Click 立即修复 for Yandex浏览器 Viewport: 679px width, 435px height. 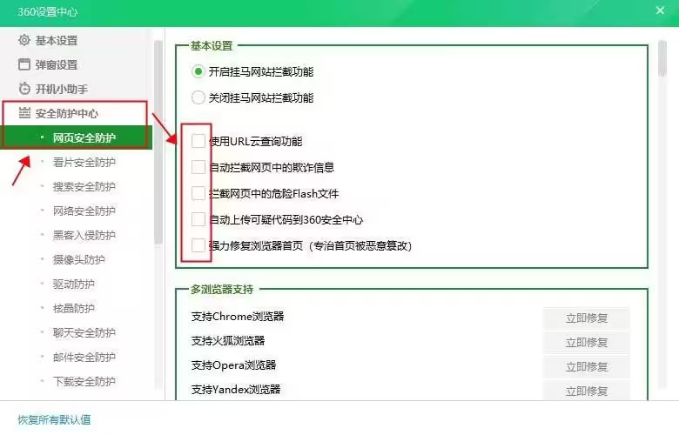coord(587,391)
